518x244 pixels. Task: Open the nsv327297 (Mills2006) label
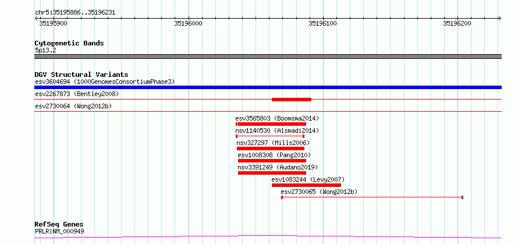pos(273,143)
